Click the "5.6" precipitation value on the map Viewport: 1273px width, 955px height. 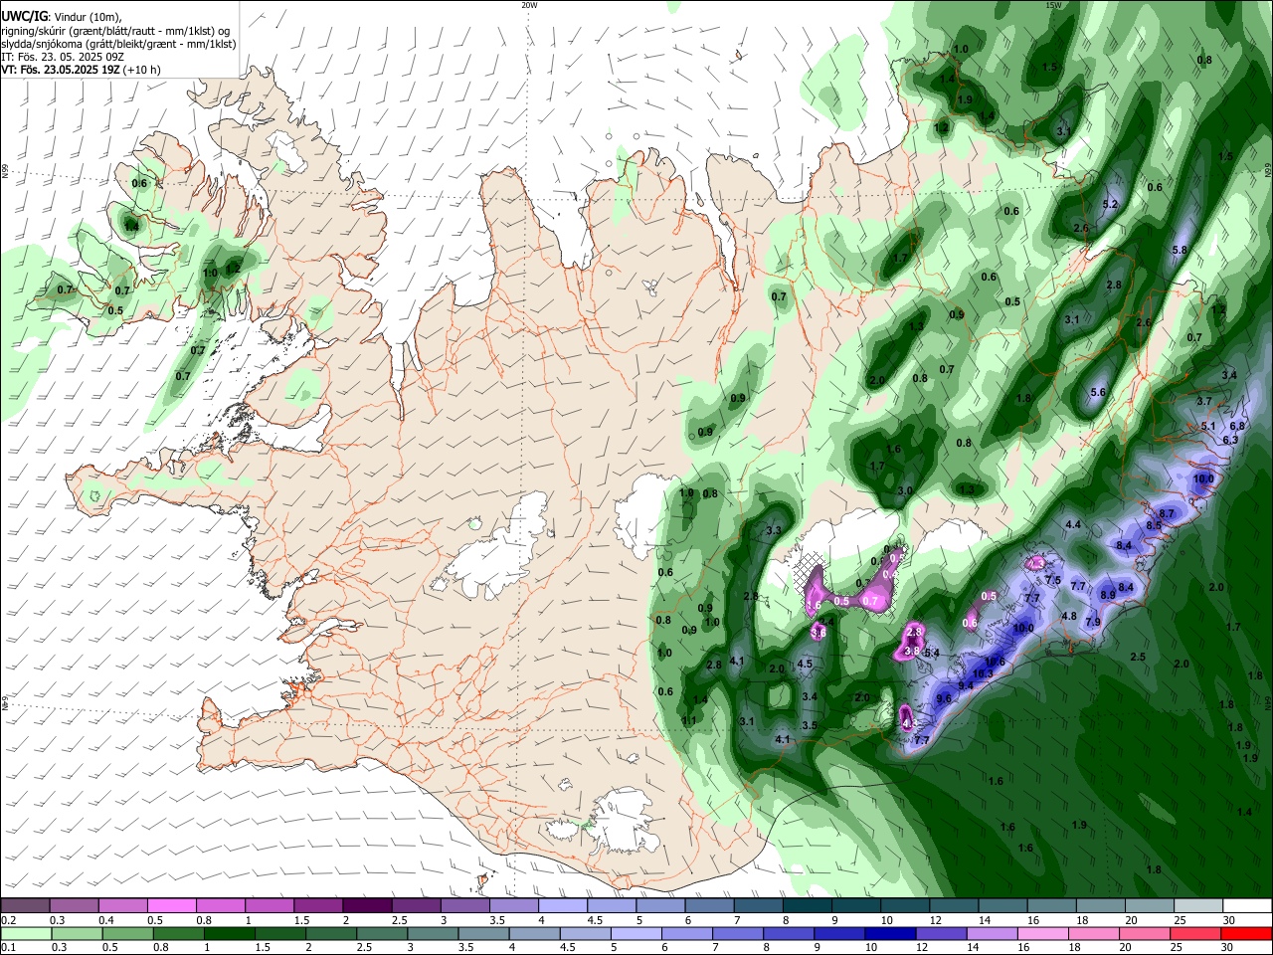click(x=1098, y=393)
